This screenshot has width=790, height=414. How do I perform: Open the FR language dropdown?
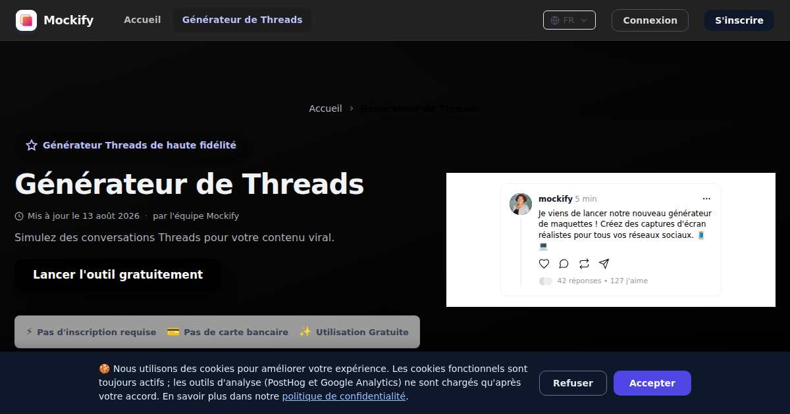569,20
